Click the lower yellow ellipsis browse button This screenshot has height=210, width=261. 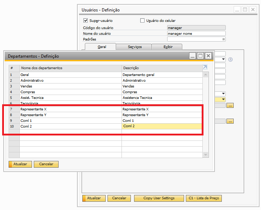pos(230,121)
